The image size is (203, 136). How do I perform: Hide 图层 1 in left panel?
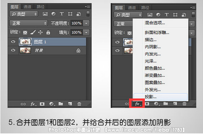(13, 42)
